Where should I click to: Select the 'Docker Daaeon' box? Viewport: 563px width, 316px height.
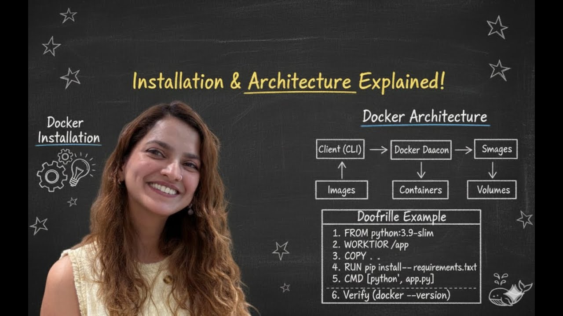[421, 150]
